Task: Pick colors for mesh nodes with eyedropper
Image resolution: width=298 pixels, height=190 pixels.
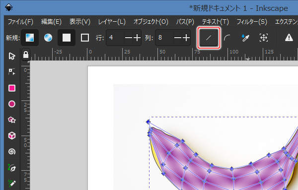Action: [x=245, y=38]
